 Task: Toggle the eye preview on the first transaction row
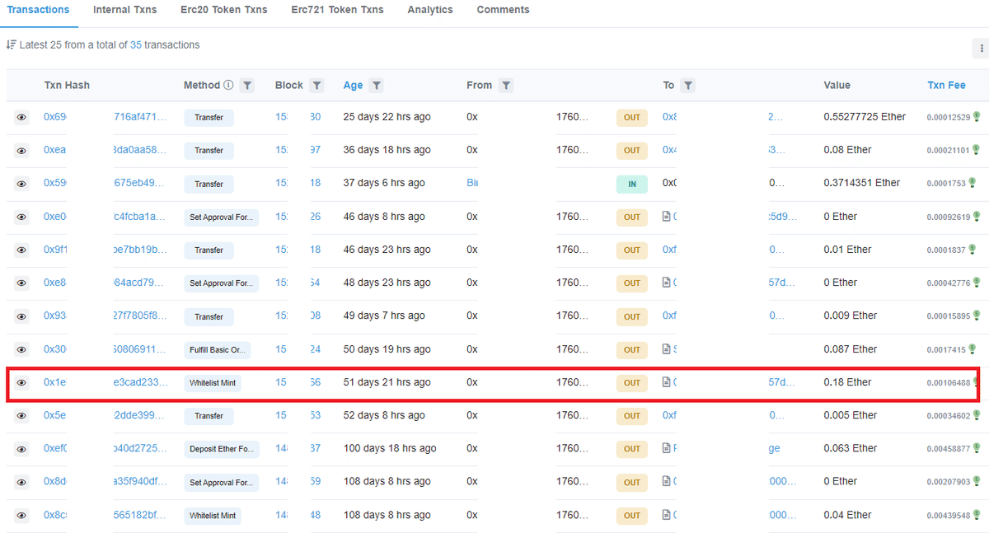[x=21, y=117]
